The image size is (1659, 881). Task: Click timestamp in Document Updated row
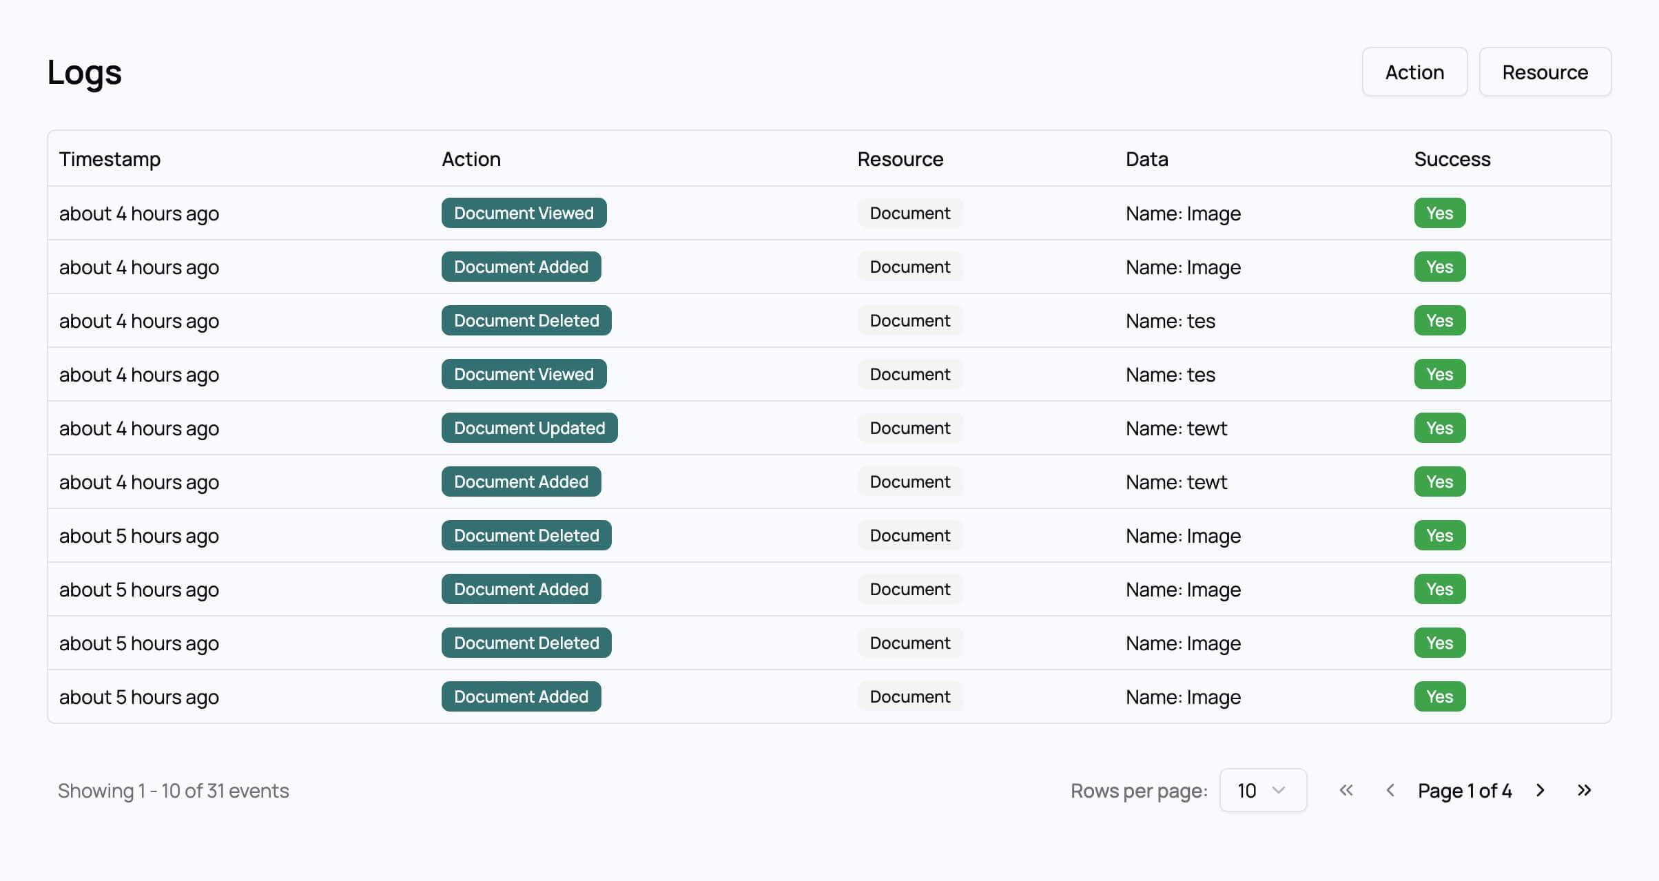click(138, 428)
